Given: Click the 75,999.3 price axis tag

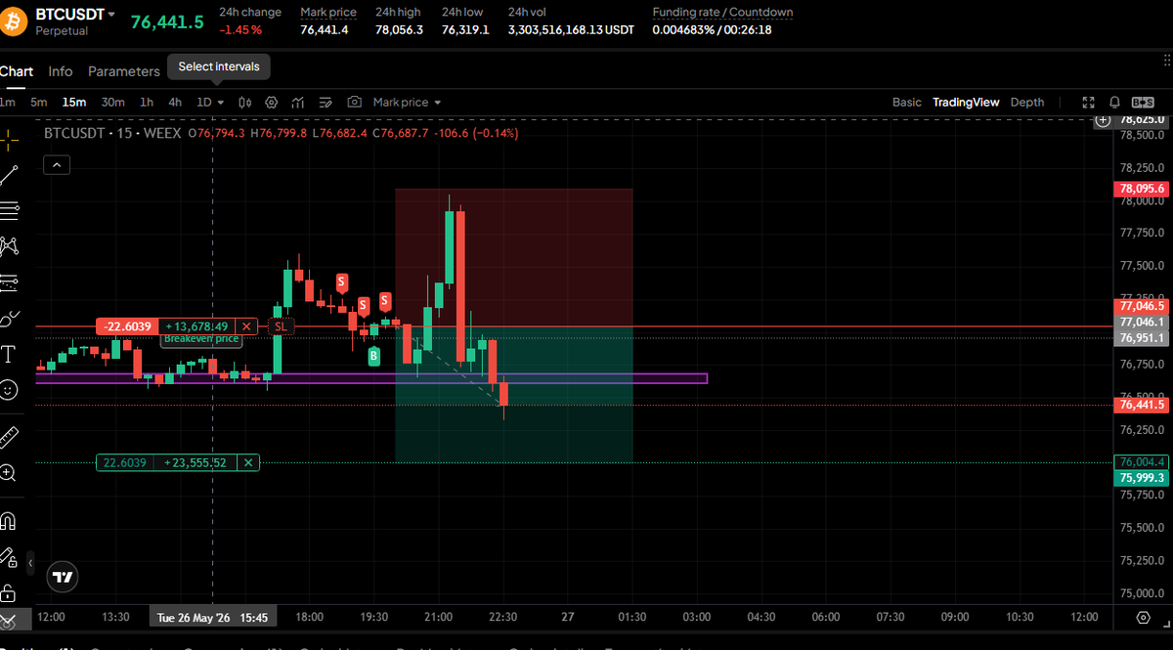Looking at the screenshot, I should tap(1142, 477).
